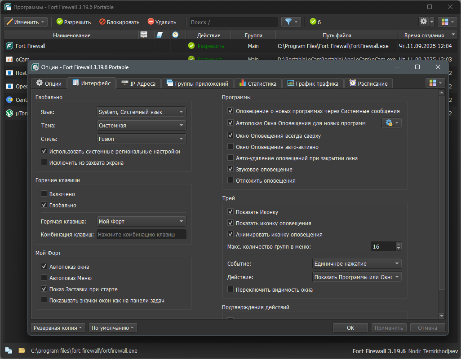Open the Язык language dropdown
Image resolution: width=461 pixels, height=359 pixels.
pyautogui.click(x=142, y=112)
